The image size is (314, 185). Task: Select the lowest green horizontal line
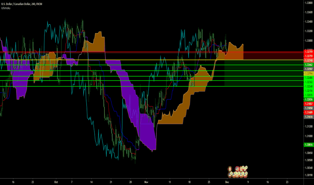[101, 86]
